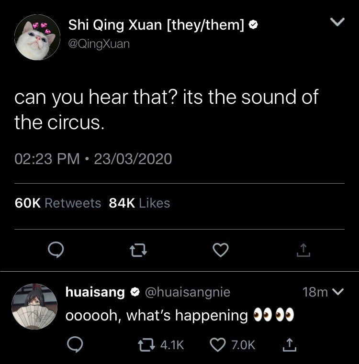
Task: Share huaisang's reply
Action: [290, 345]
